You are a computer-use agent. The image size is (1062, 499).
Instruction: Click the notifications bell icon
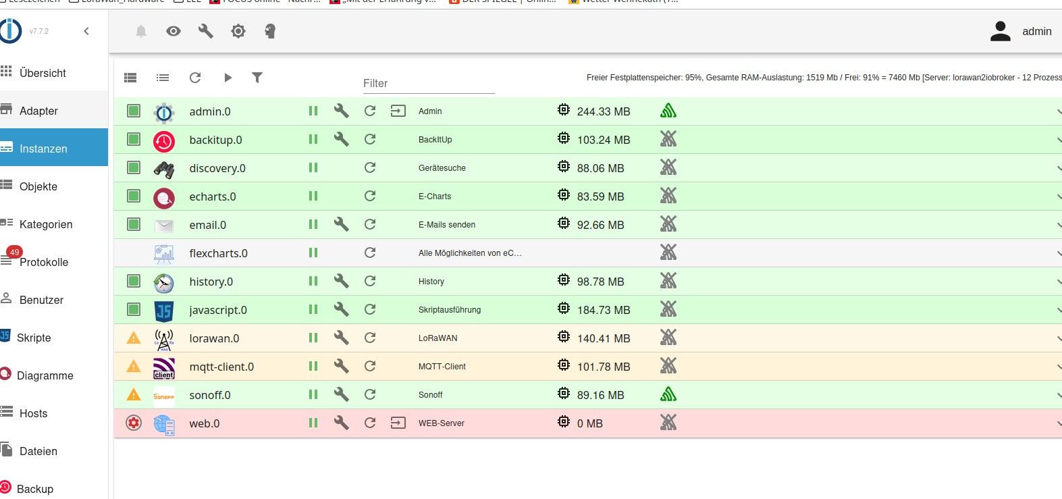pos(141,31)
